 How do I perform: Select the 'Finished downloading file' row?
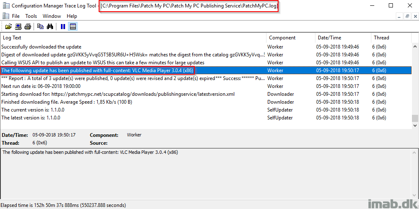point(206,102)
